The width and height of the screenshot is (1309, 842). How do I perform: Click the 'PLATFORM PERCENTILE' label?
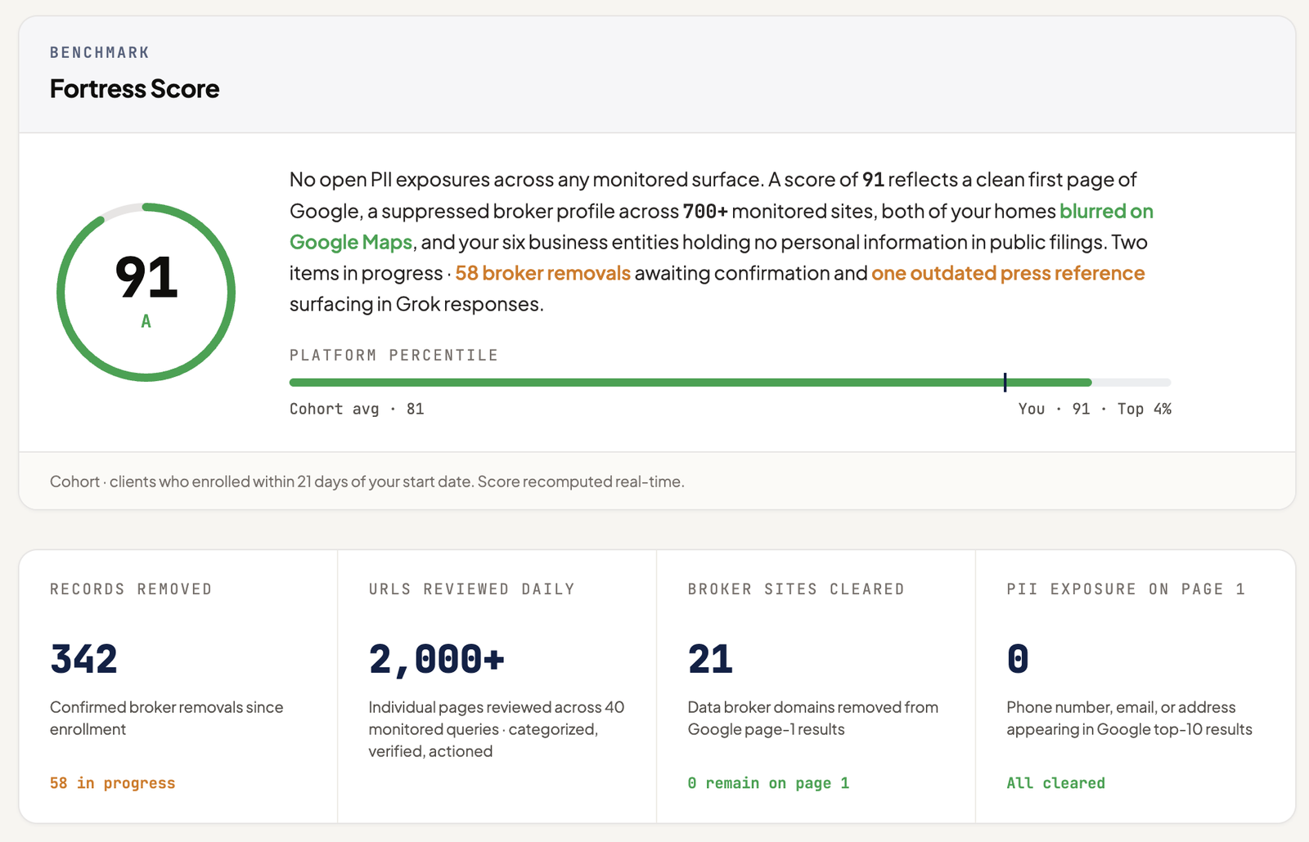(x=394, y=356)
